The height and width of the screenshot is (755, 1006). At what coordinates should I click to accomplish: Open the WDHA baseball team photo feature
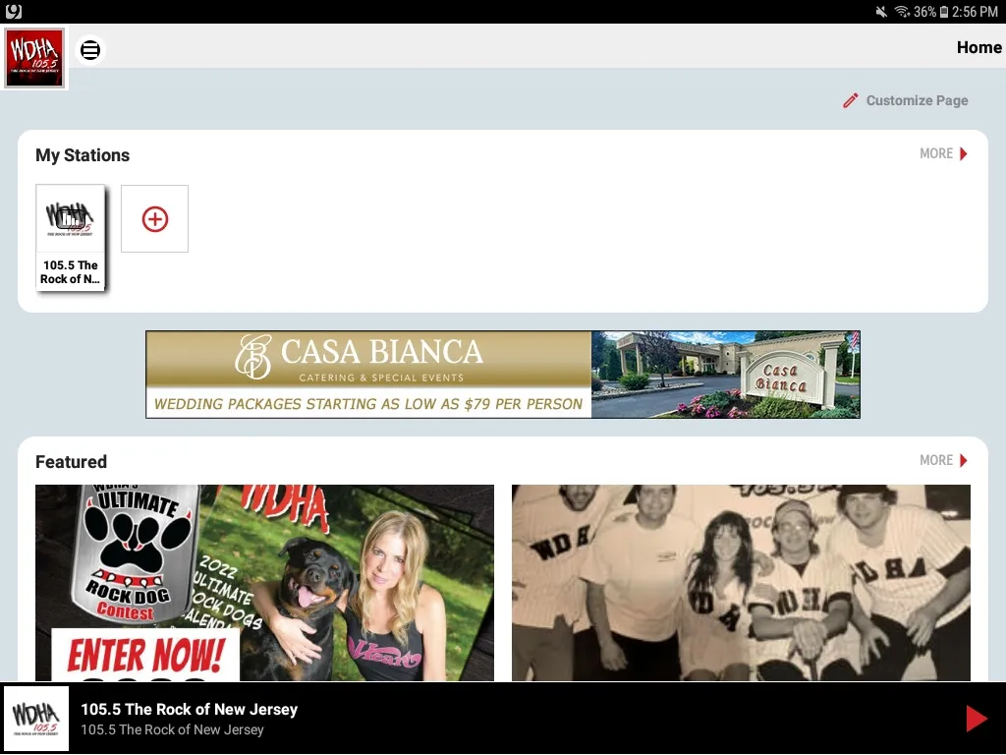[x=741, y=583]
